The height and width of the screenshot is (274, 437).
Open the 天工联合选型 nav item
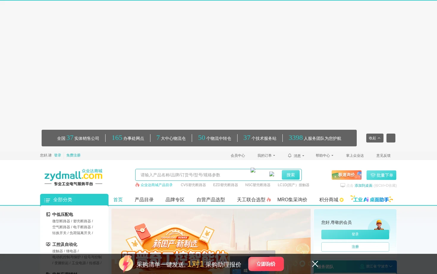(x=251, y=199)
